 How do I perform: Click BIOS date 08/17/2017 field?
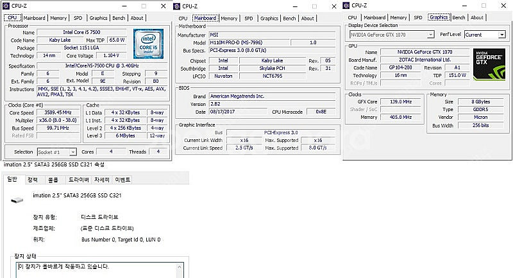tap(238, 112)
